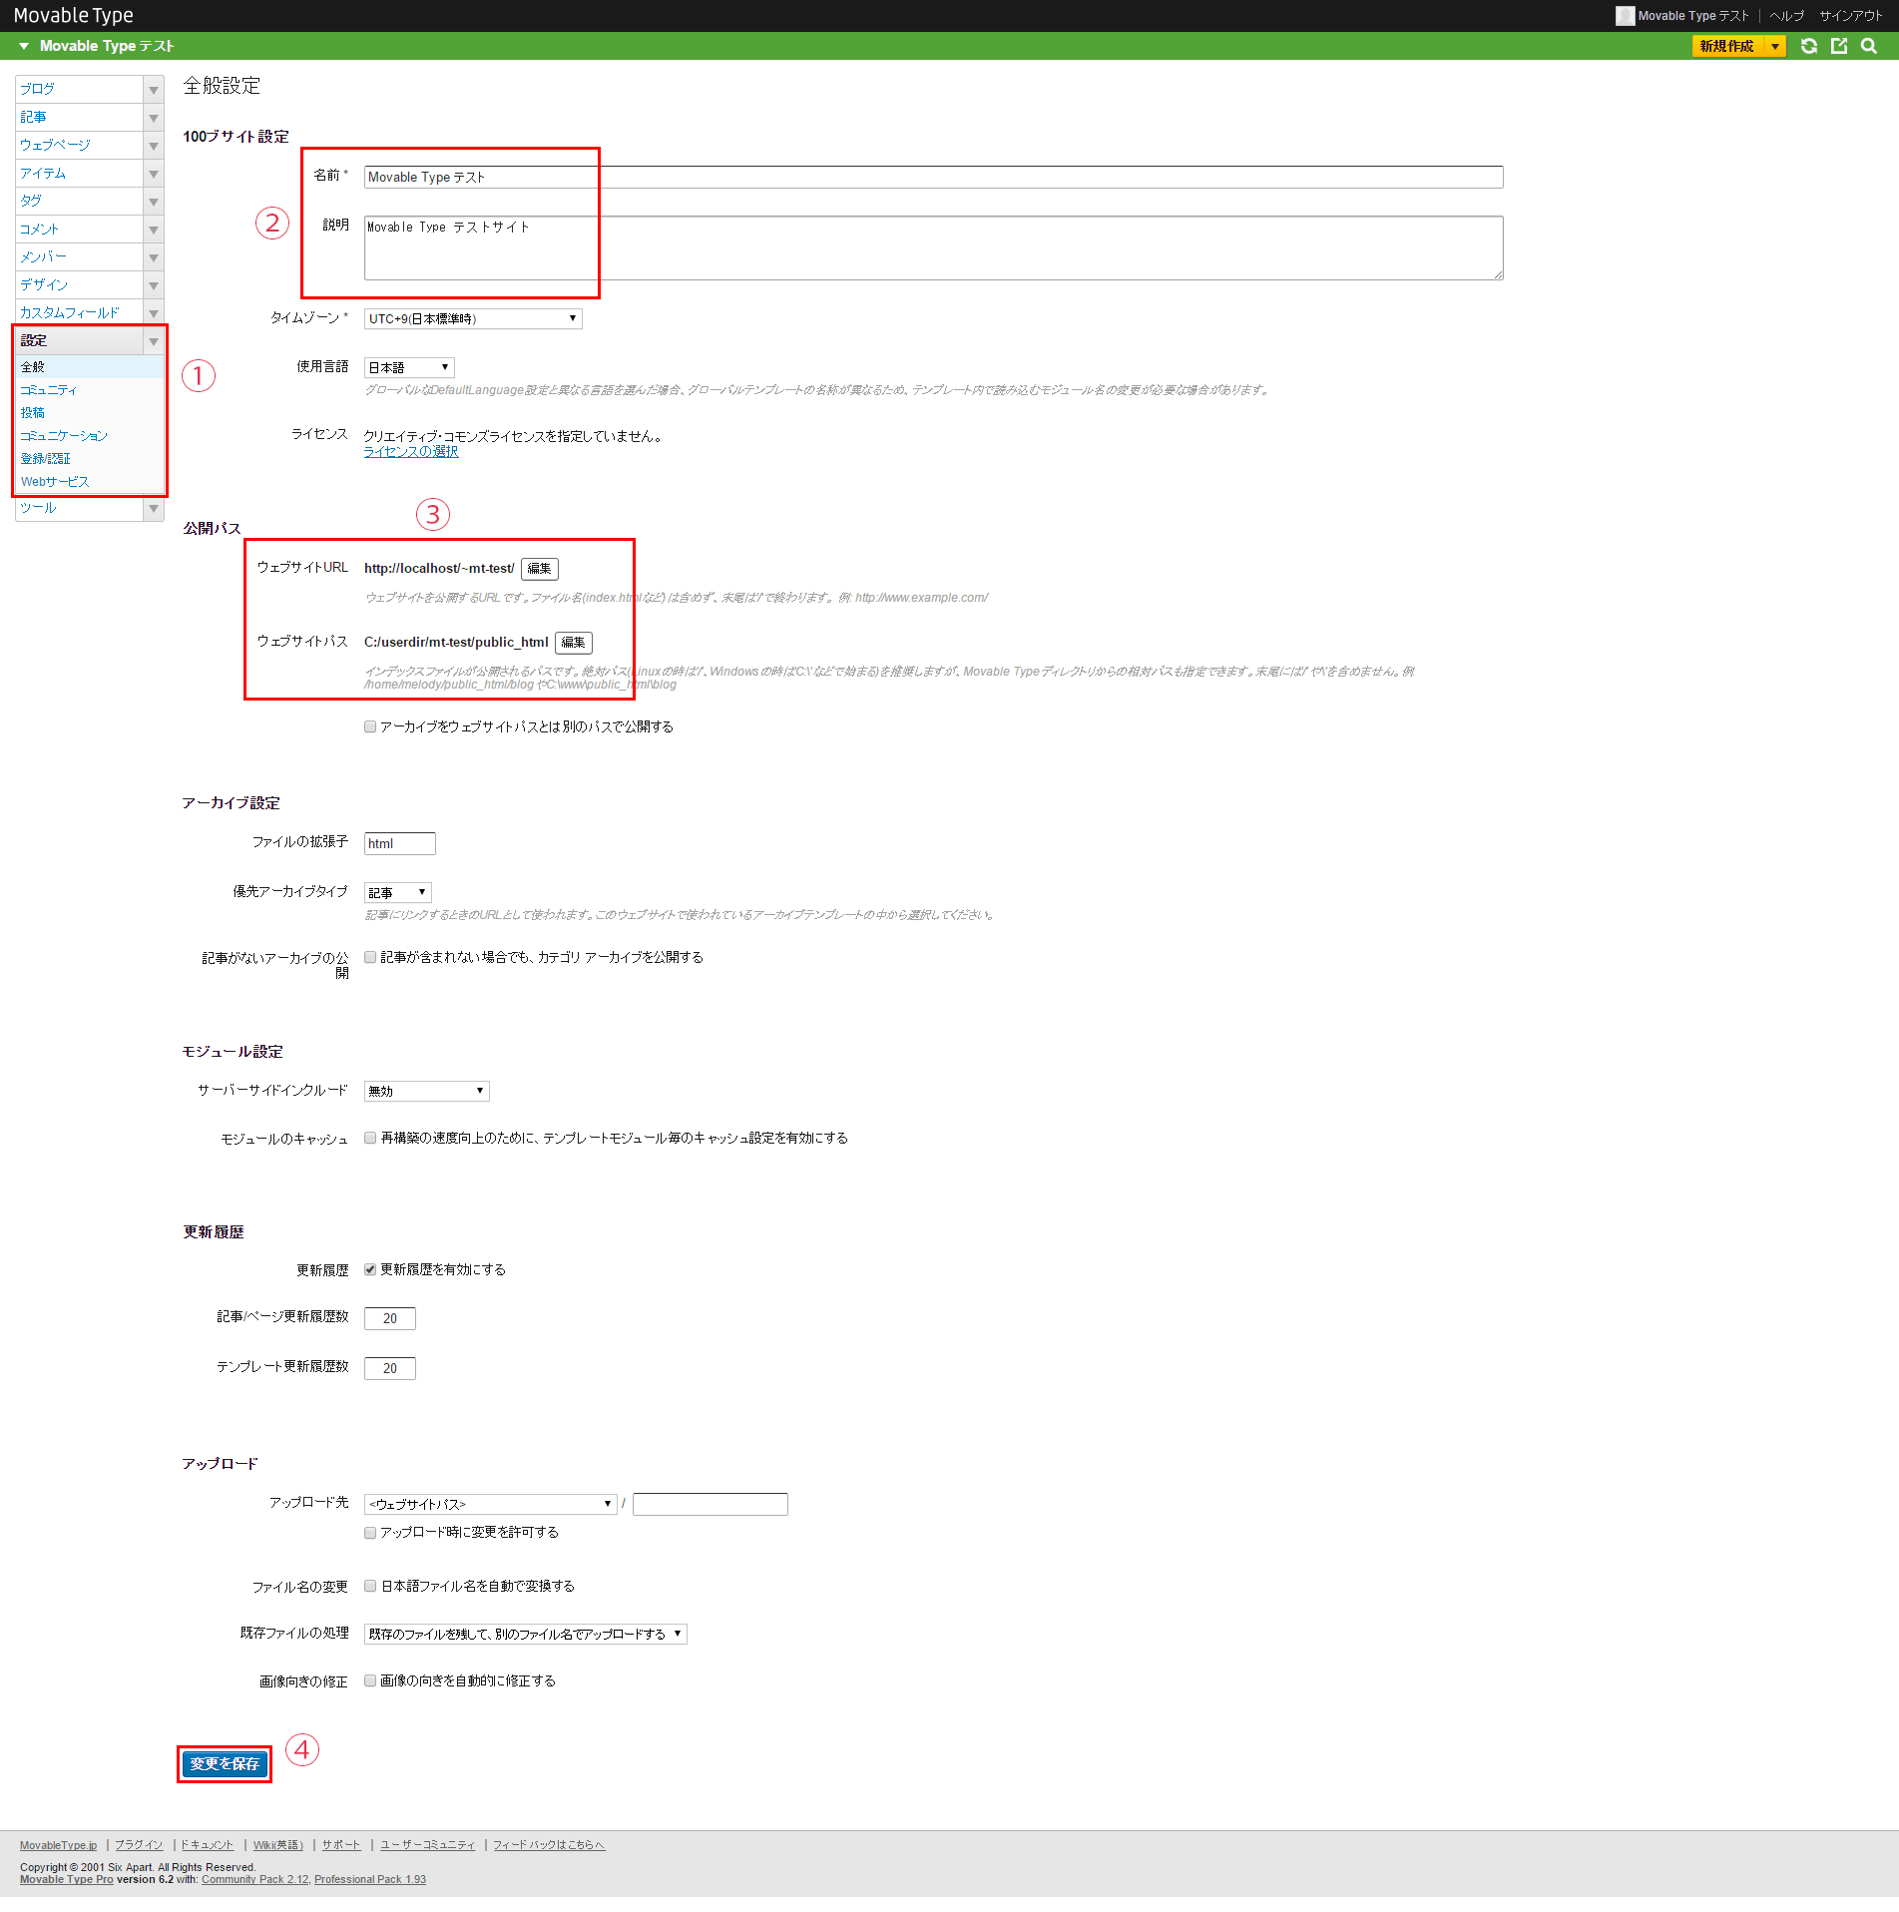Open the プラグイン footer link
Screen dimensions: 1899x1912
[139, 1845]
